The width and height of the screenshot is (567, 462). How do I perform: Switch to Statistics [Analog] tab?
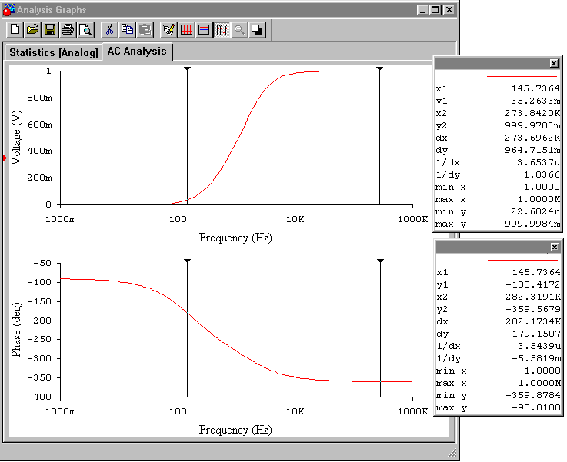(x=54, y=52)
